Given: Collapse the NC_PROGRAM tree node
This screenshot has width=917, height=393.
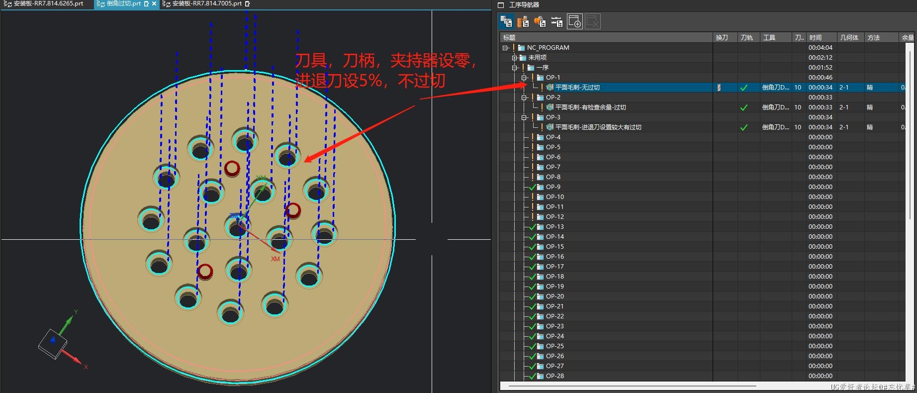Looking at the screenshot, I should [x=505, y=48].
